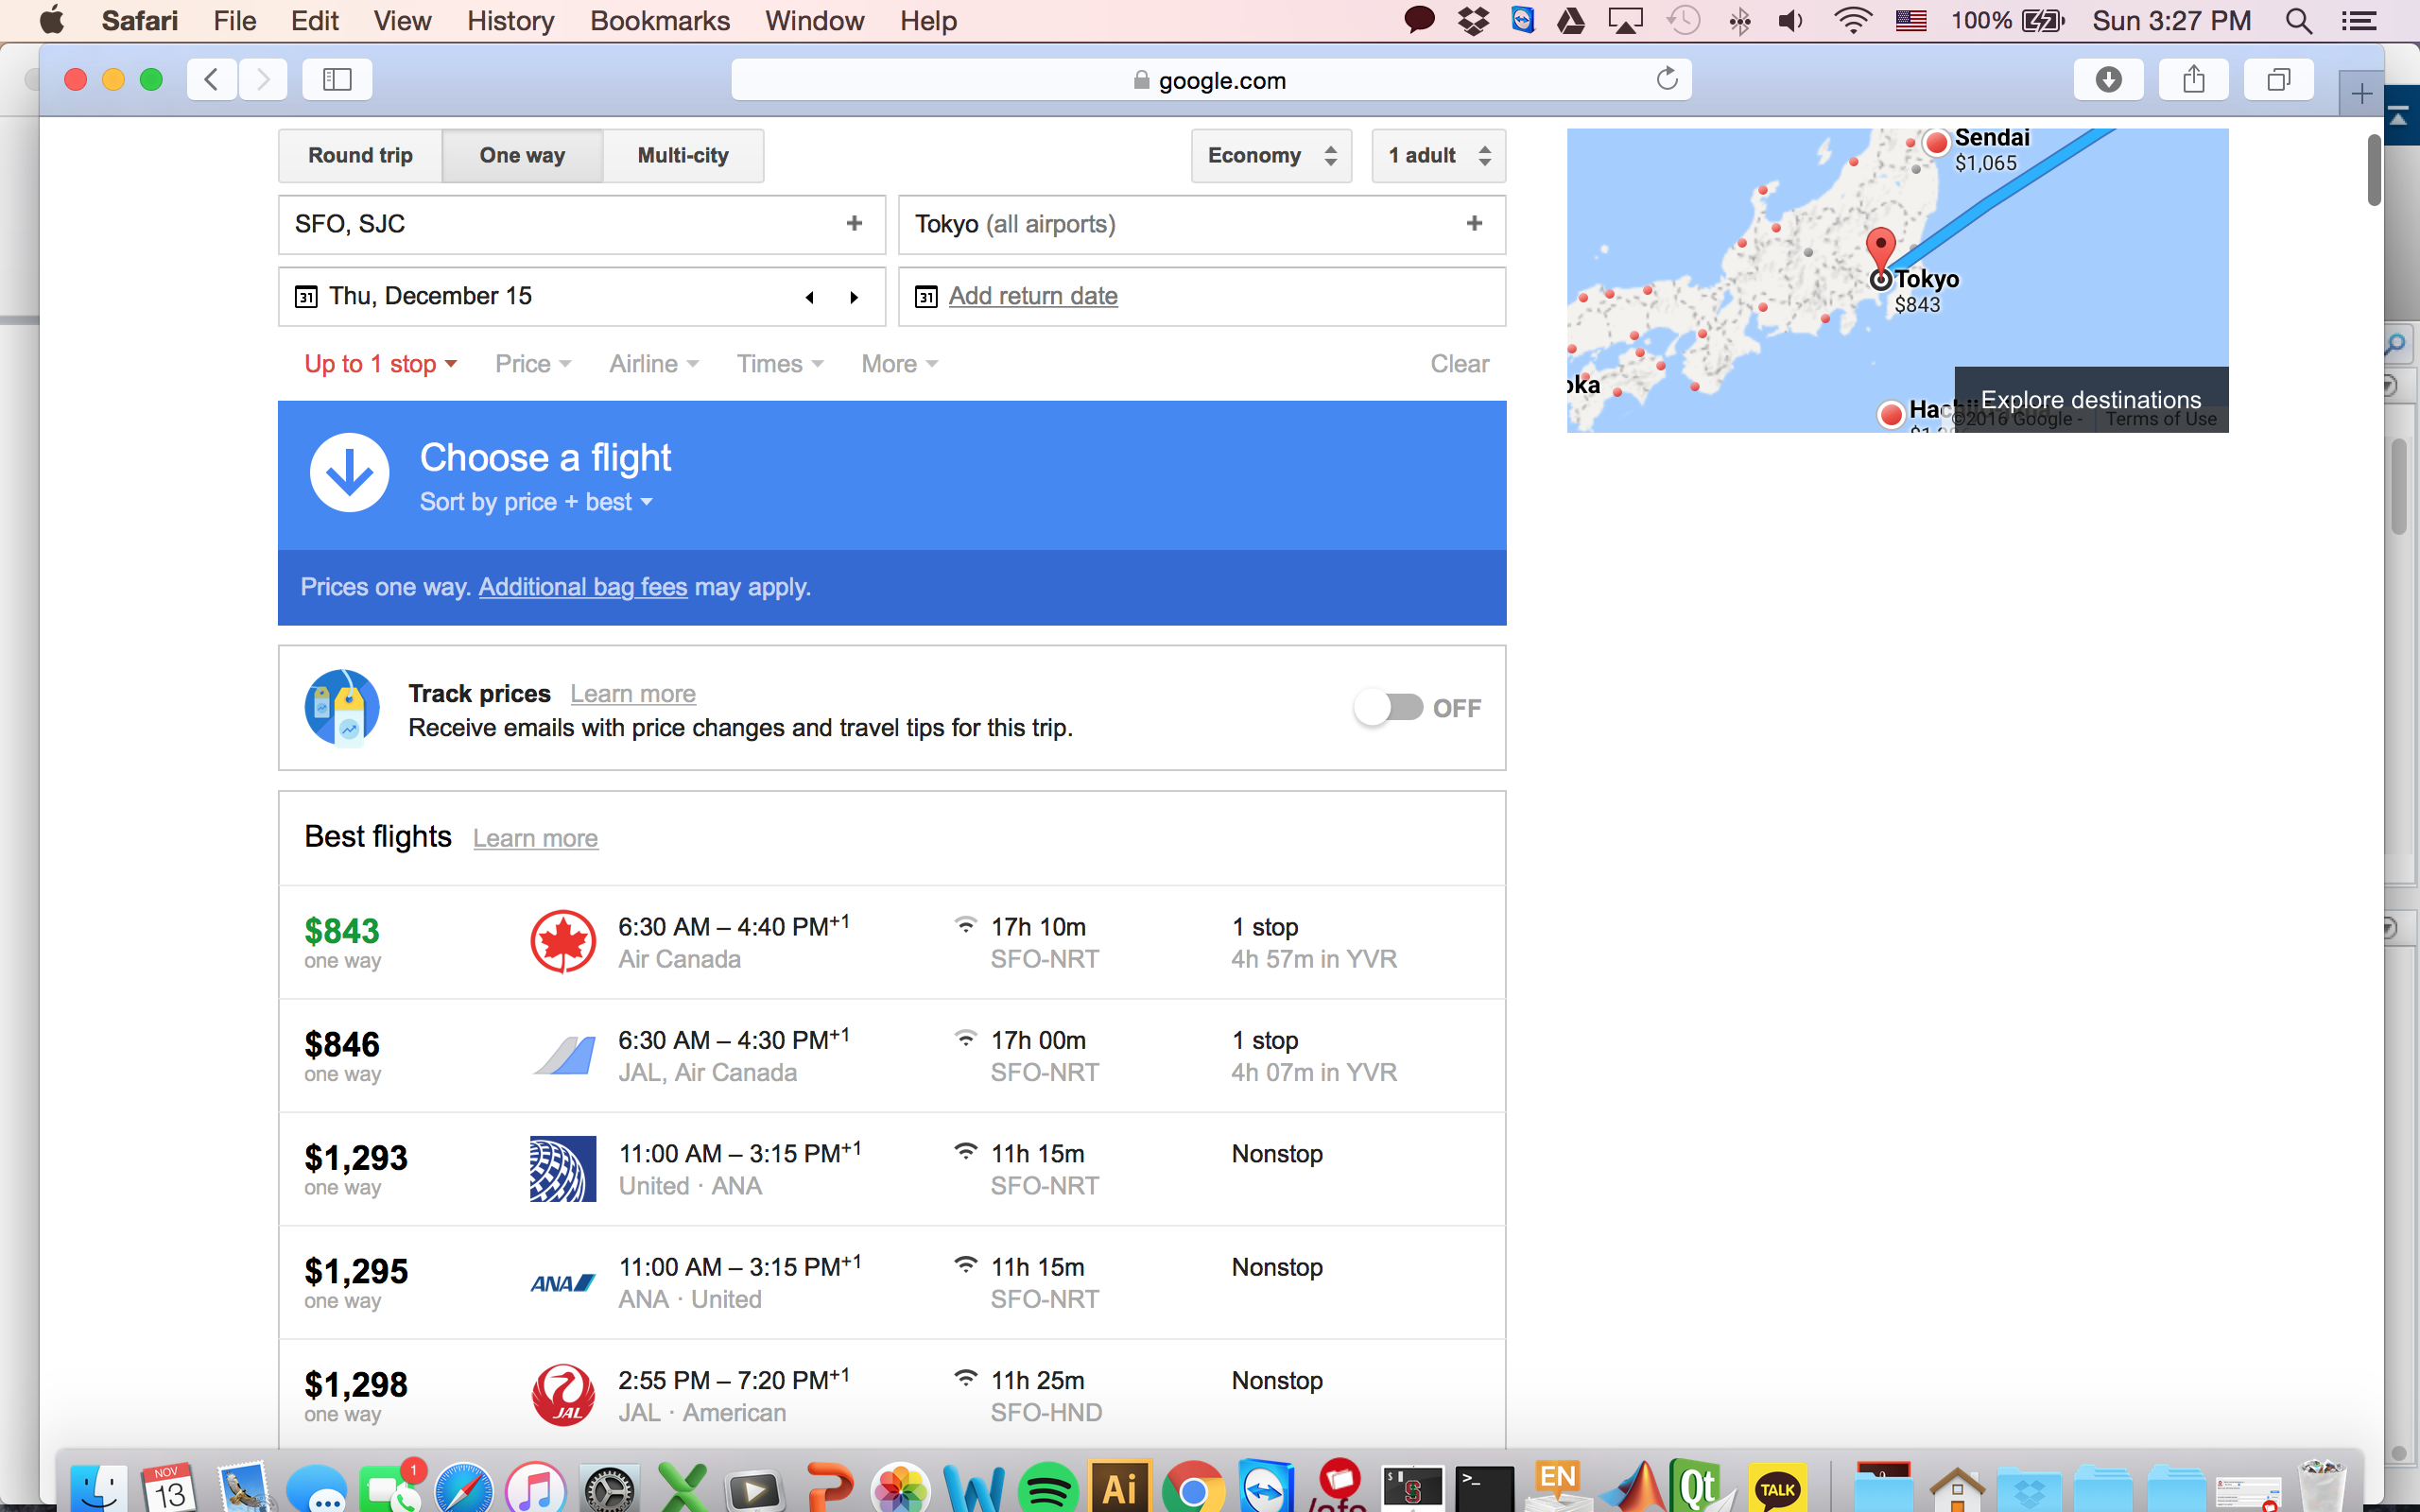Select the One way option
This screenshot has height=1512, width=2420.
click(522, 156)
